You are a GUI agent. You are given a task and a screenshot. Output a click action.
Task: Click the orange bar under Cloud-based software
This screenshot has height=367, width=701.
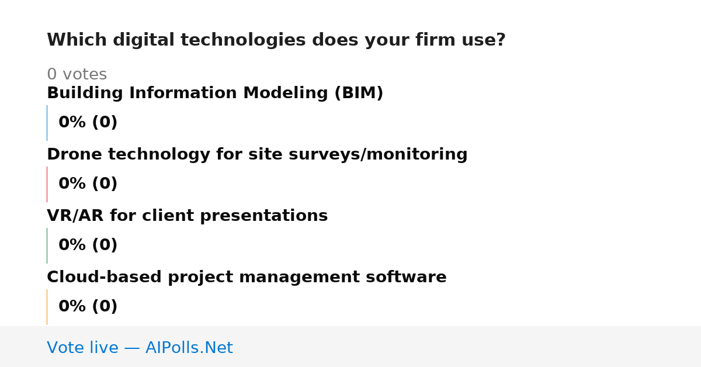pyautogui.click(x=47, y=307)
